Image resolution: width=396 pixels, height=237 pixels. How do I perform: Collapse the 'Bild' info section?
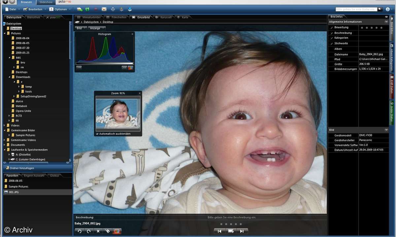[x=386, y=130]
